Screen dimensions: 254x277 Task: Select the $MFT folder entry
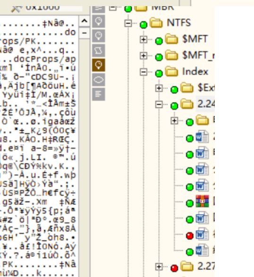point(195,39)
